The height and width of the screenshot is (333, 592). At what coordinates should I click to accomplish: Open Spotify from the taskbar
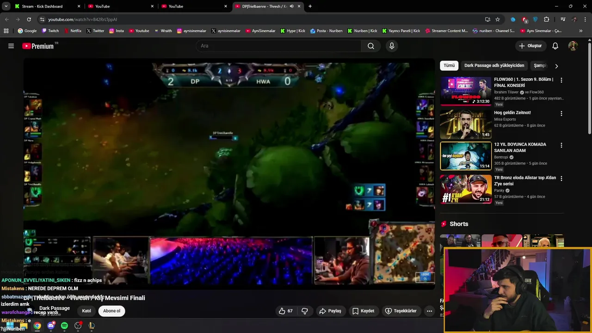point(64,326)
